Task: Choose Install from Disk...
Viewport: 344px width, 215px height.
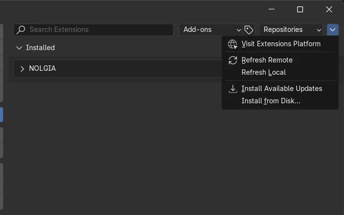Action: [x=280, y=101]
